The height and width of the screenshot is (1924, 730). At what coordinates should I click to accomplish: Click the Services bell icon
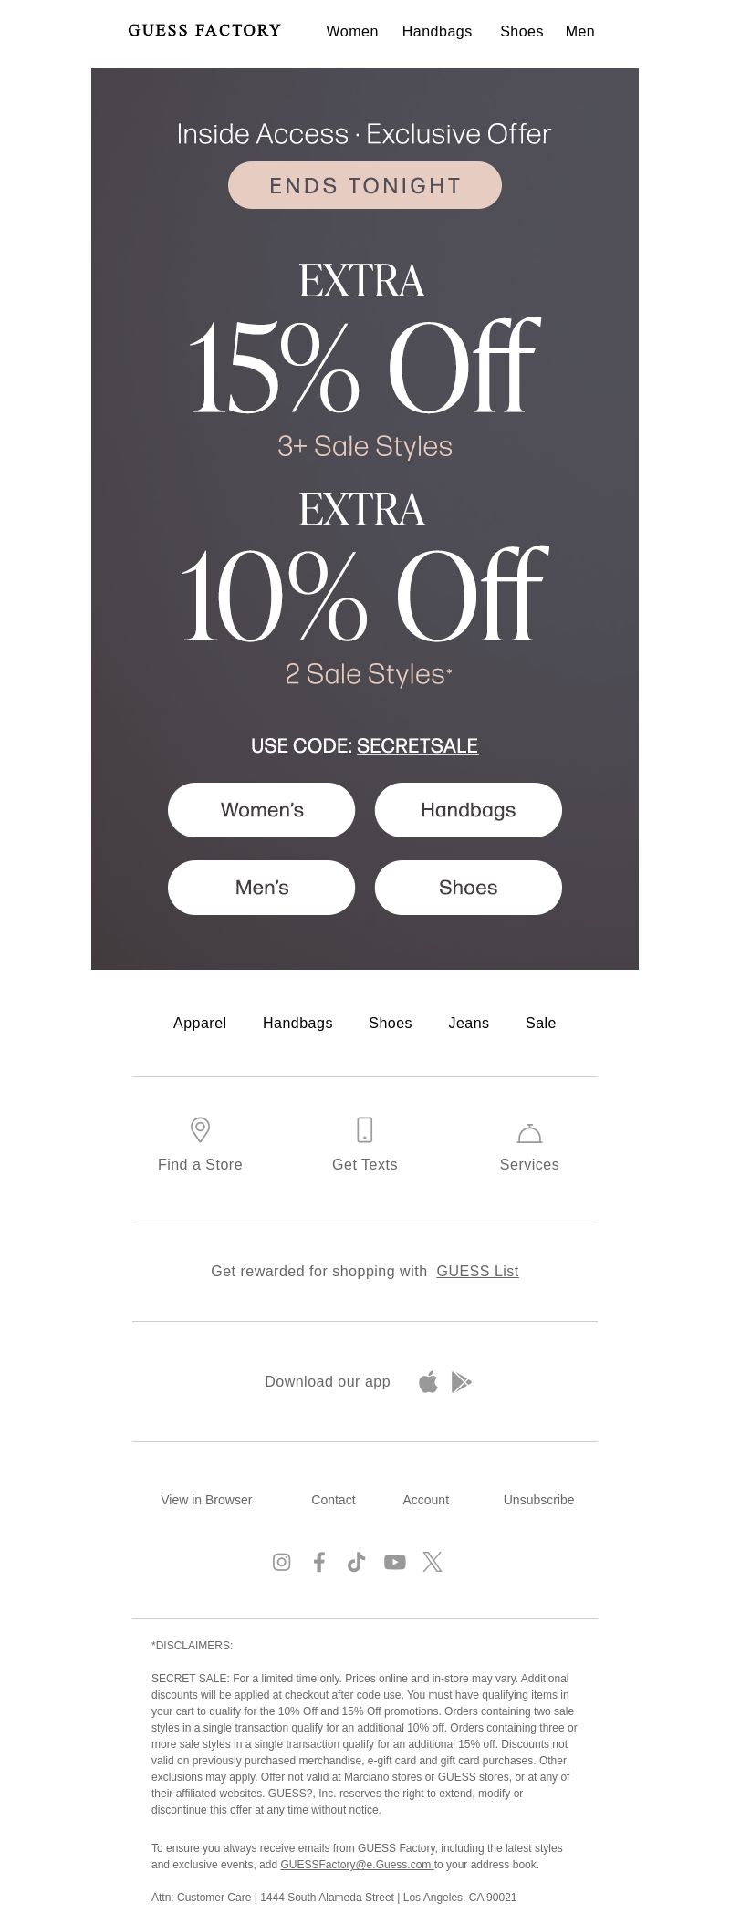[x=529, y=1133]
